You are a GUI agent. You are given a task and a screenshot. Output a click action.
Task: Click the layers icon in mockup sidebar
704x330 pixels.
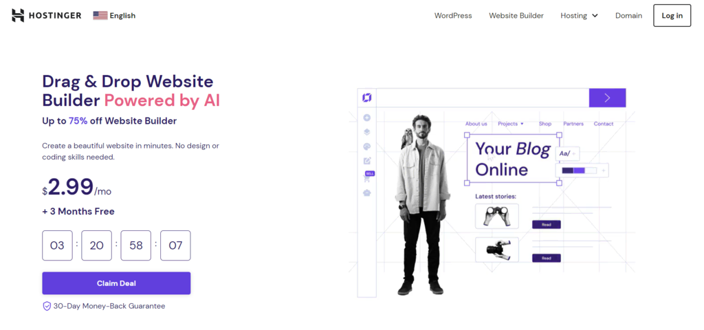point(367,132)
